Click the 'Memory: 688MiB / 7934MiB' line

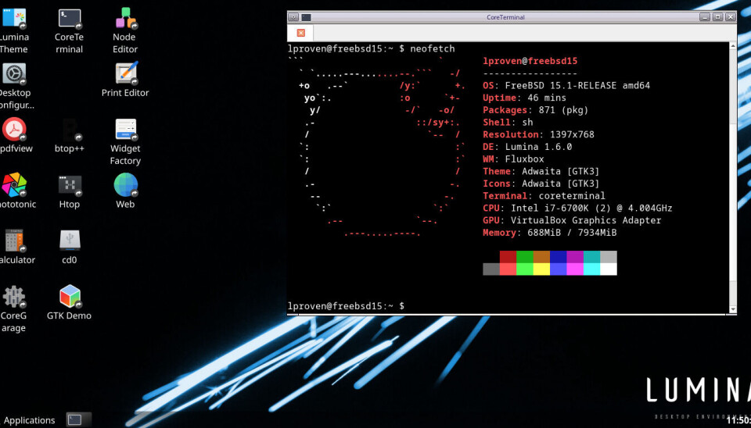(x=549, y=233)
